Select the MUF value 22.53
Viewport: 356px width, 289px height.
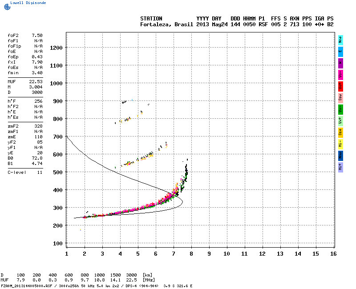tap(36, 81)
